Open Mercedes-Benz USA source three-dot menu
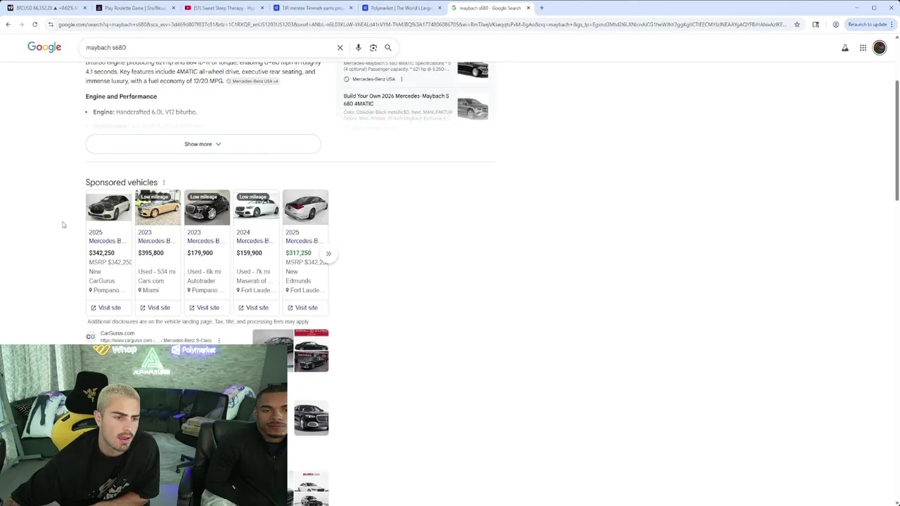 pyautogui.click(x=401, y=79)
